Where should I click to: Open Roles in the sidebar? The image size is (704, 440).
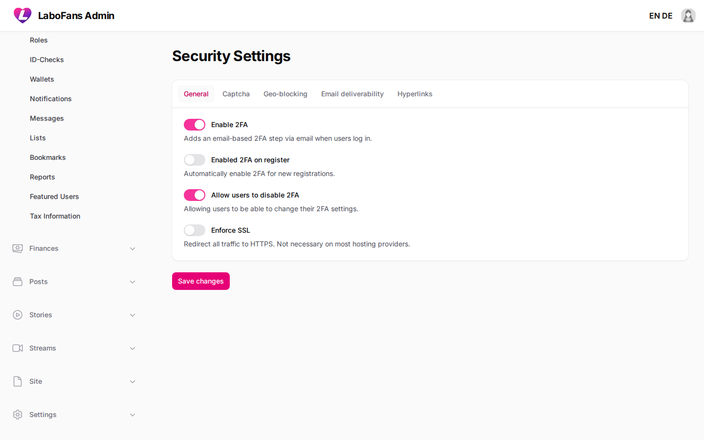(39, 40)
